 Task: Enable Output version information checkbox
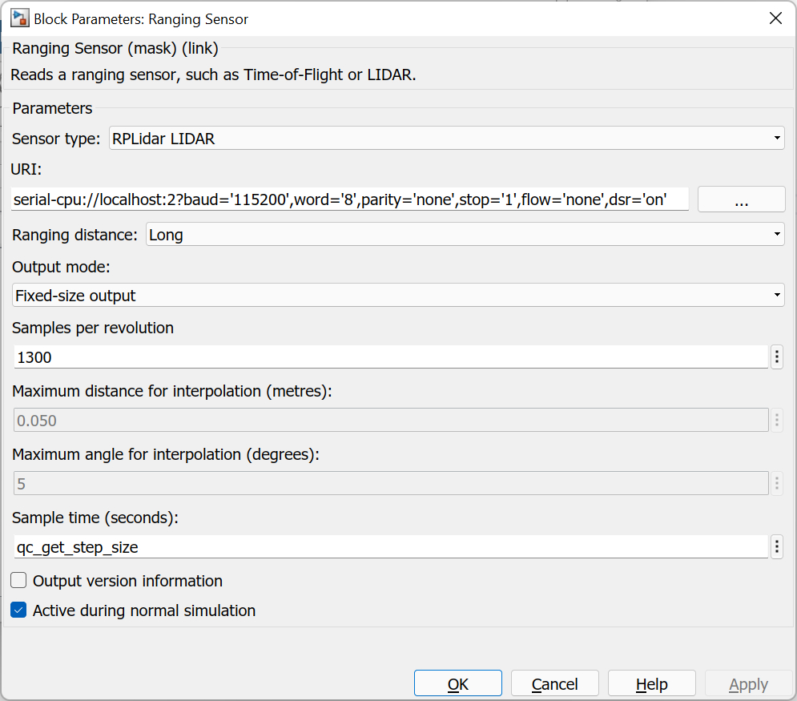click(x=19, y=581)
